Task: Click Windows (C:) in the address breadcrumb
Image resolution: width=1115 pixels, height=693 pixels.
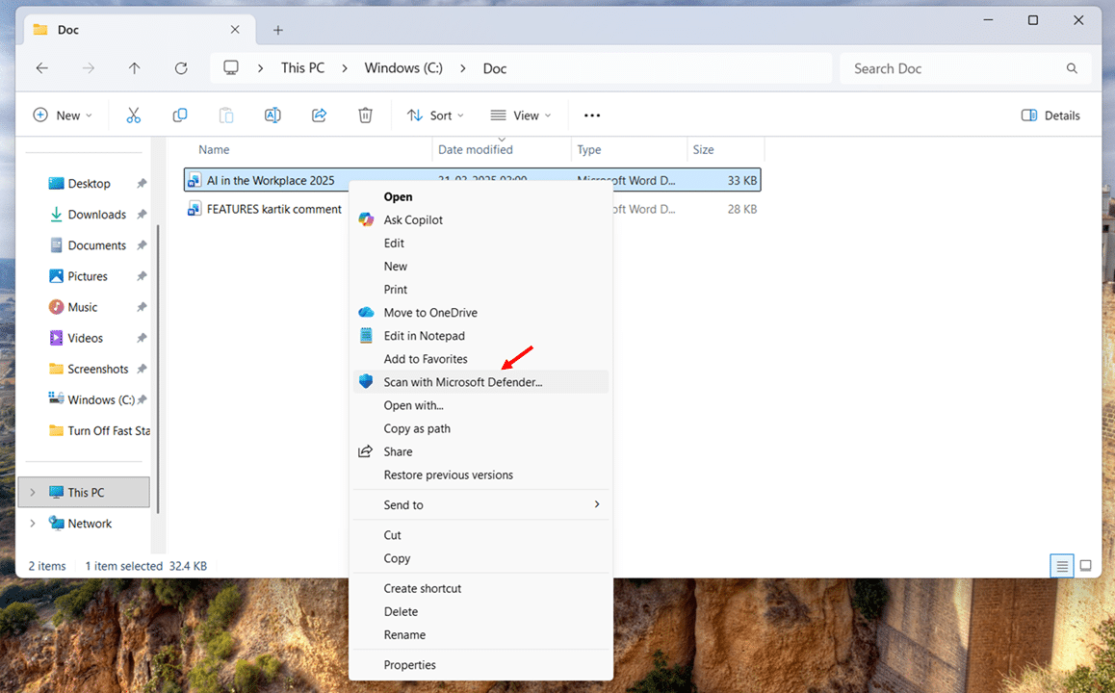Action: (404, 68)
